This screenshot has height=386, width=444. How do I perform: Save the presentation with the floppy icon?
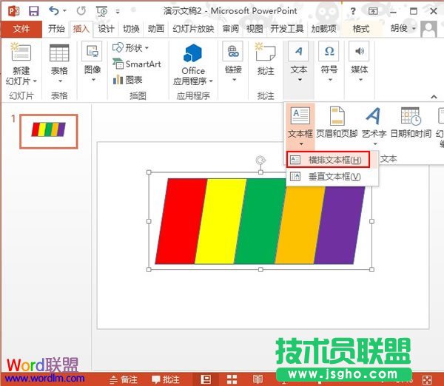pos(34,11)
